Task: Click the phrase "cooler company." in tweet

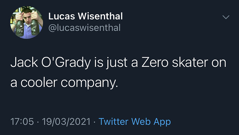Action: (x=69, y=83)
